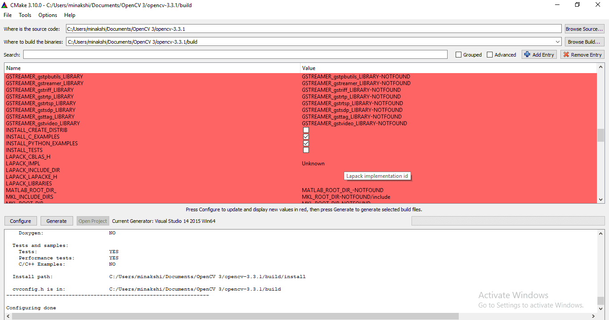Click the blue plus Add Entry icon
The width and height of the screenshot is (609, 320).
tap(527, 54)
